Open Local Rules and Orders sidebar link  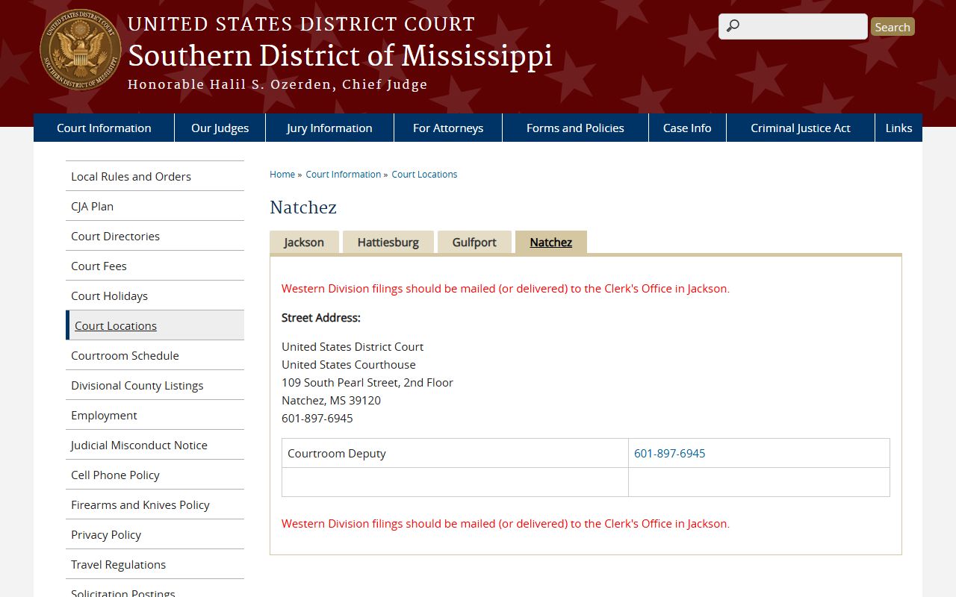pos(155,176)
